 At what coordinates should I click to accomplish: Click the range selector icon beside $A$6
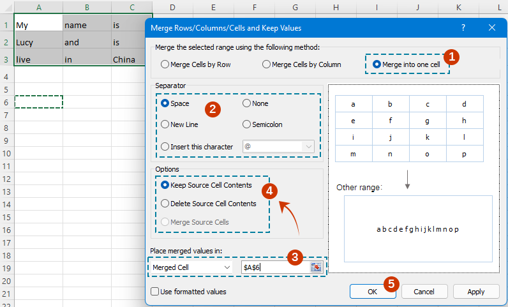[316, 267]
